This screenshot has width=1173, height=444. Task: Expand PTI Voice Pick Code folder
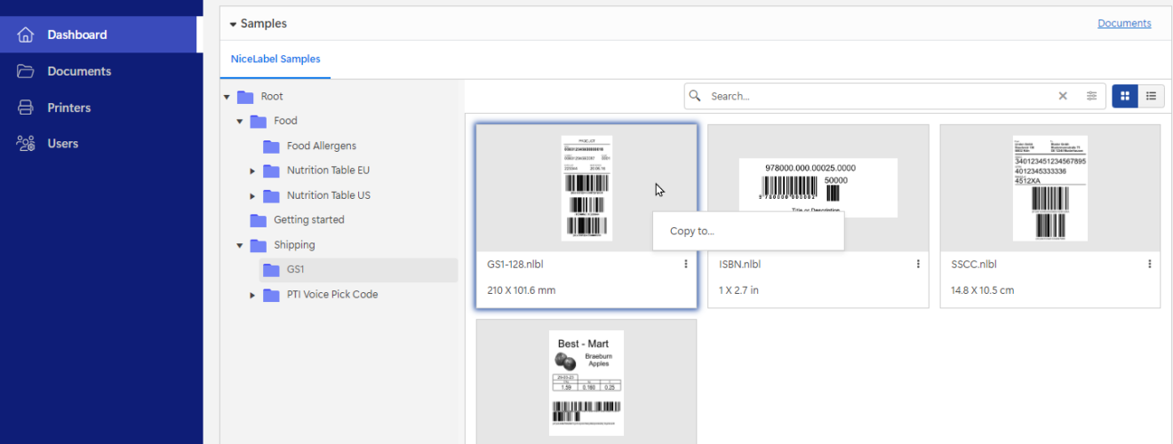click(x=252, y=295)
